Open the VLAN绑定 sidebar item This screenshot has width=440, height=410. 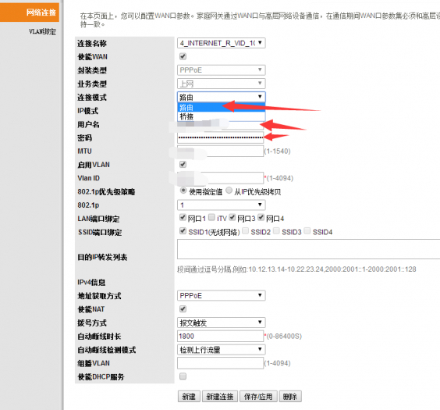click(42, 31)
